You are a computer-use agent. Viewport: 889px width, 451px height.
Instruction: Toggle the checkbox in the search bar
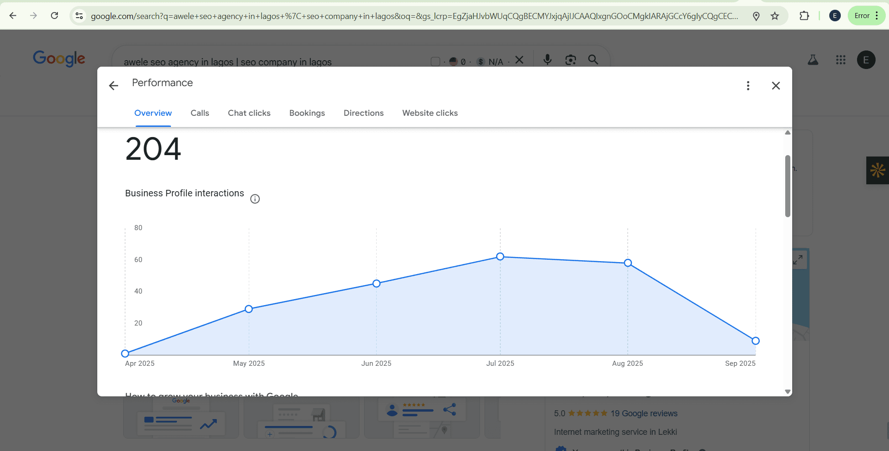(x=435, y=62)
